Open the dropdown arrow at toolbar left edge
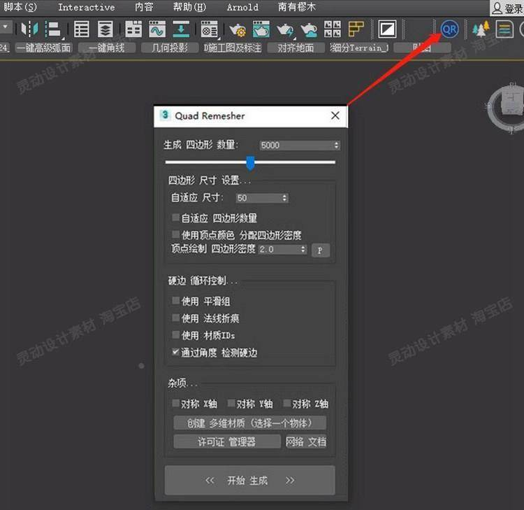 tap(6, 27)
